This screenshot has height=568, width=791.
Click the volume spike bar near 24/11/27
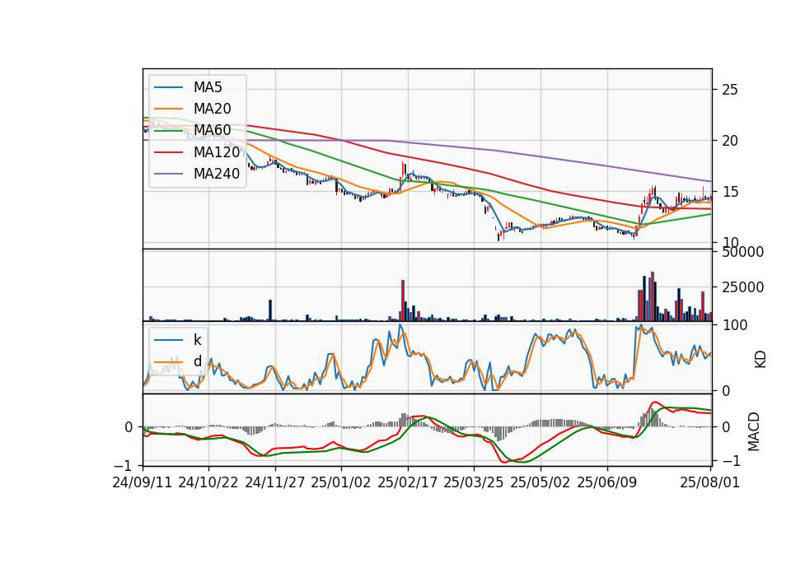point(270,310)
